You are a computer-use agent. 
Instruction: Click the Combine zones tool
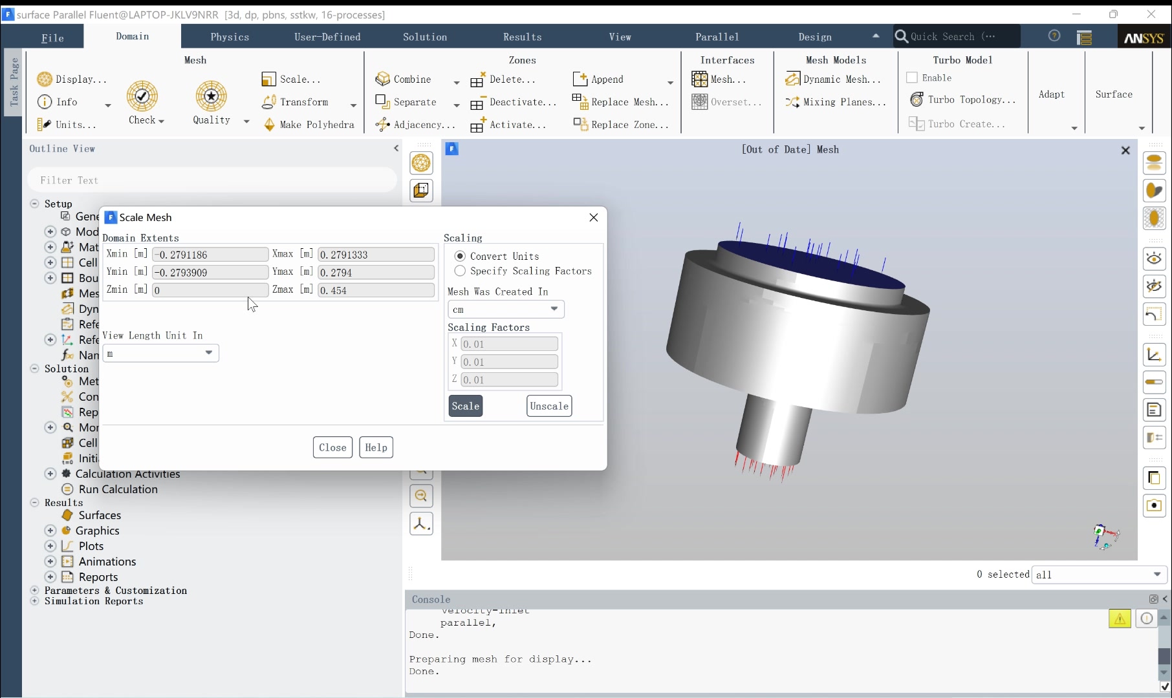(404, 79)
